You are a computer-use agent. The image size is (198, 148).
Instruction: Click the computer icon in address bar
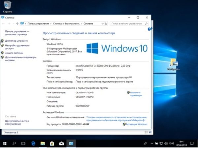22,24
